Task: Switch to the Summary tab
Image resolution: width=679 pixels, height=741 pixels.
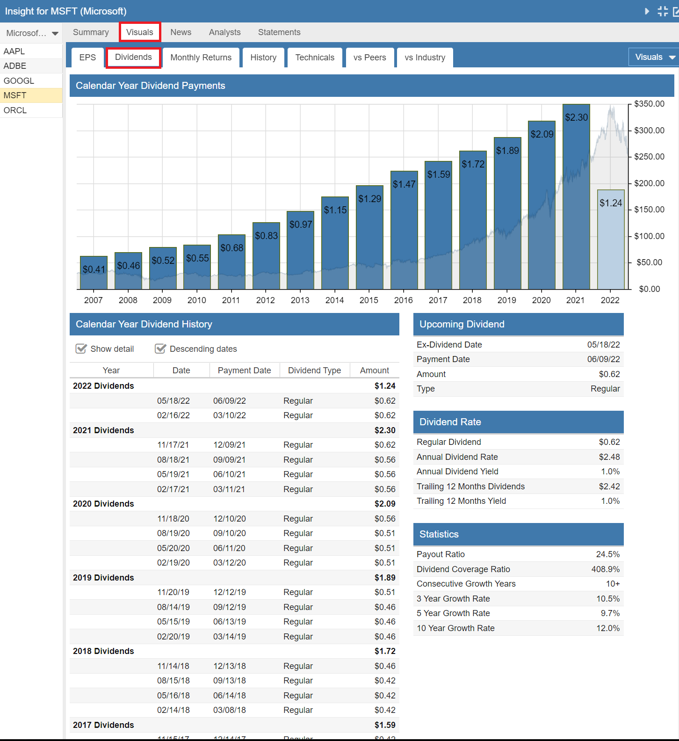Action: click(x=91, y=32)
